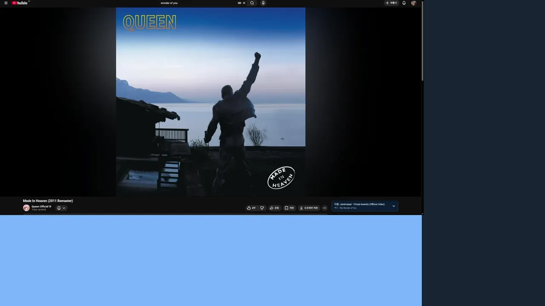Image resolution: width=545 pixels, height=306 pixels.
Task: Run the search with the magnifier button
Action: (252, 3)
